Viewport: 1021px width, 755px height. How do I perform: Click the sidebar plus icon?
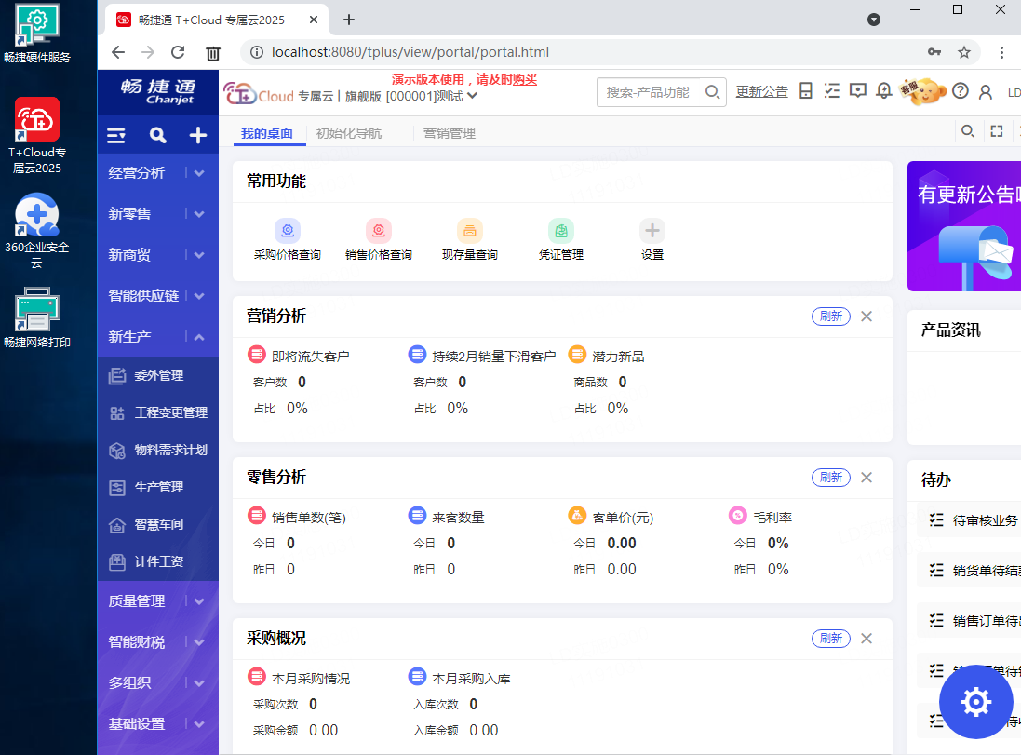(198, 135)
